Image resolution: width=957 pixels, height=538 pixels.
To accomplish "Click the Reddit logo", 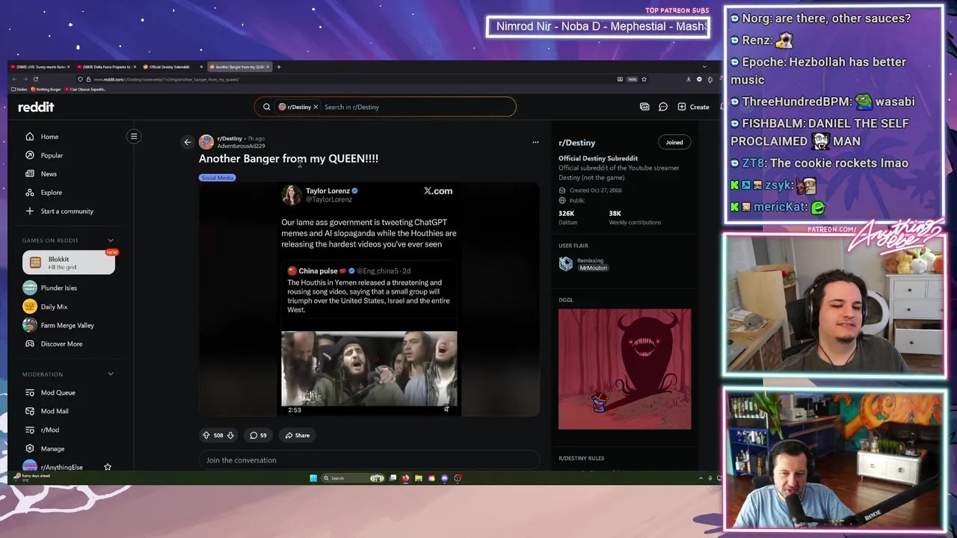I will pos(36,107).
